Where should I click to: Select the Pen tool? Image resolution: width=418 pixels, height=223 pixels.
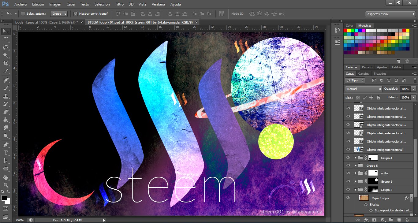[x=6, y=144]
